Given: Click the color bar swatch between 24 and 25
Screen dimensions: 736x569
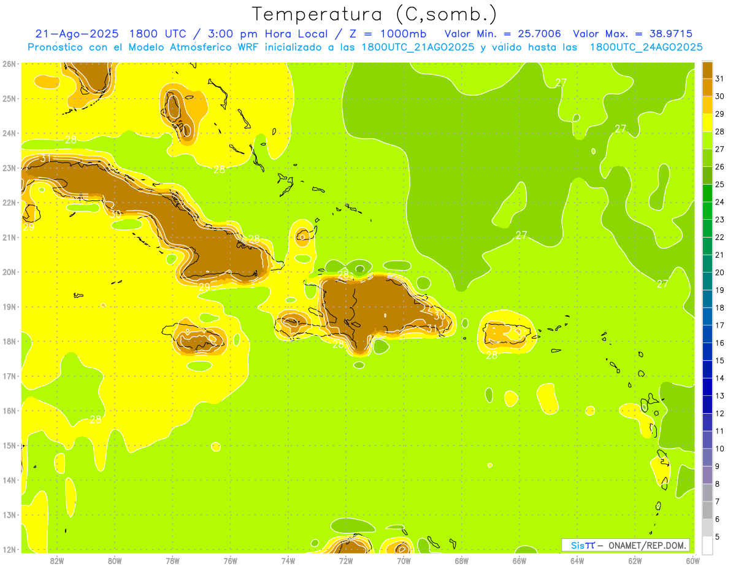Looking at the screenshot, I should pos(707,193).
